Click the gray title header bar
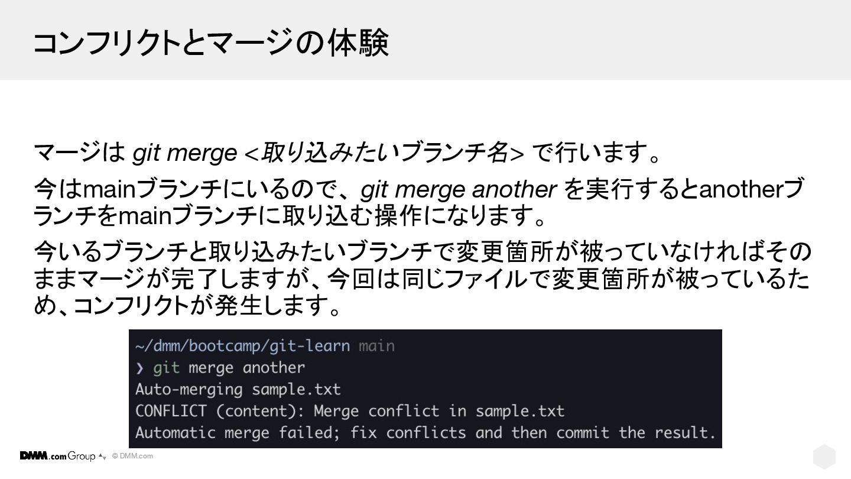Screen dimensions: 851x479 425,40
